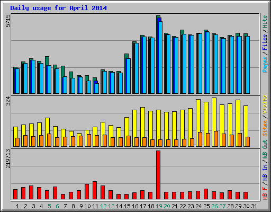Click green day label 27
The width and height of the screenshot is (271, 212).
coord(222,206)
